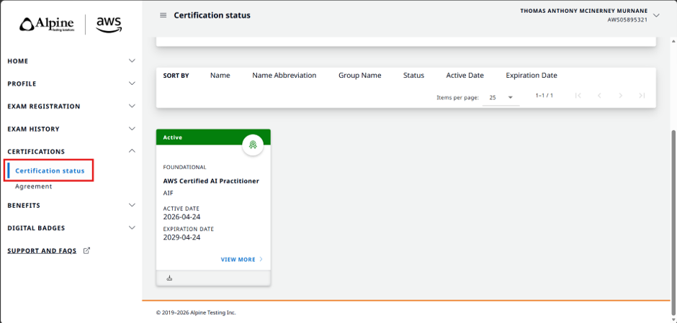
Task: Click the View More chevron arrow
Action: pyautogui.click(x=261, y=260)
